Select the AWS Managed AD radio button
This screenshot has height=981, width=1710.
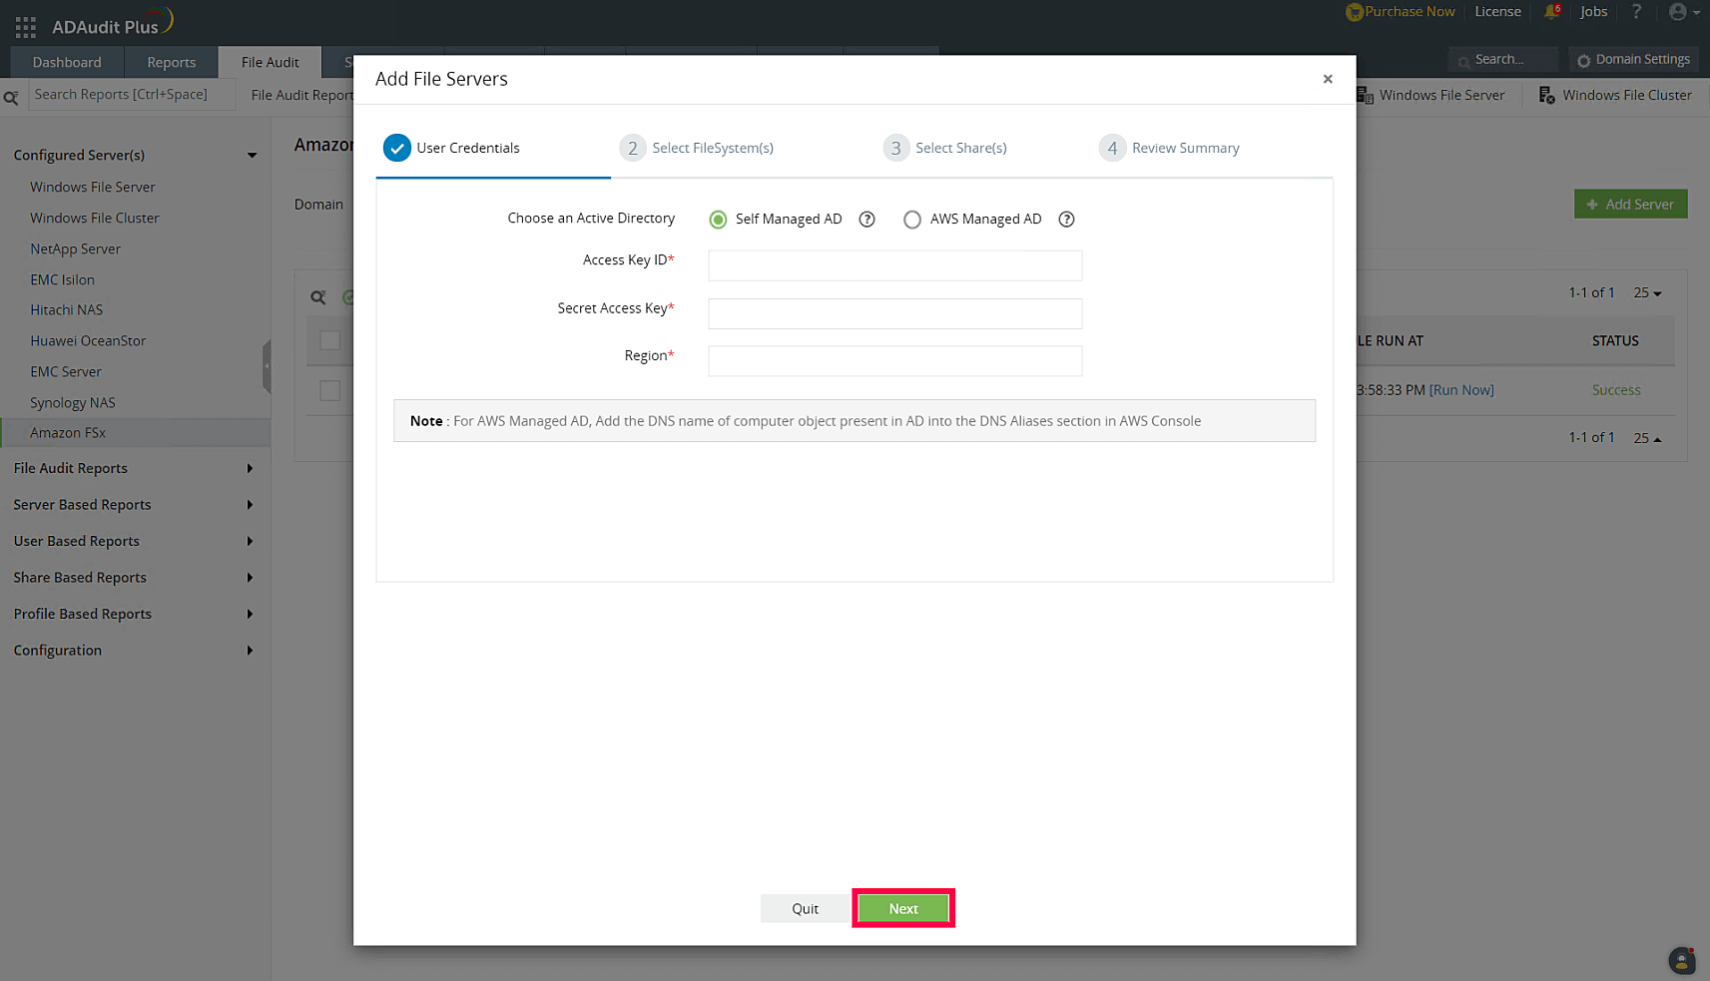point(911,219)
